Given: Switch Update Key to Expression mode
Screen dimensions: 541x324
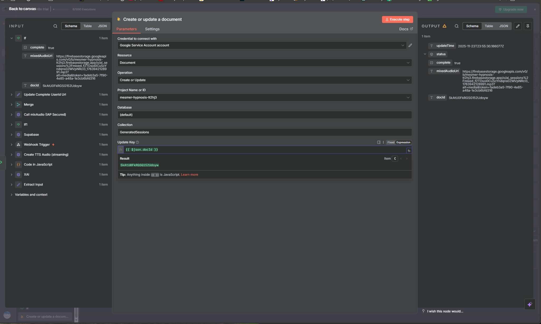Looking at the screenshot, I should [403, 142].
